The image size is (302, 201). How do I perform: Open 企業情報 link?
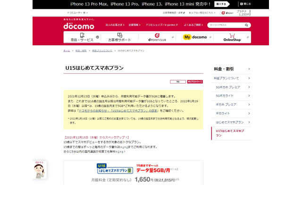coord(134,25)
